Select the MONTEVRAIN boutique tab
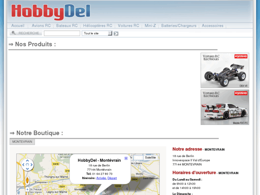This screenshot has width=260, height=195. (x=22, y=142)
